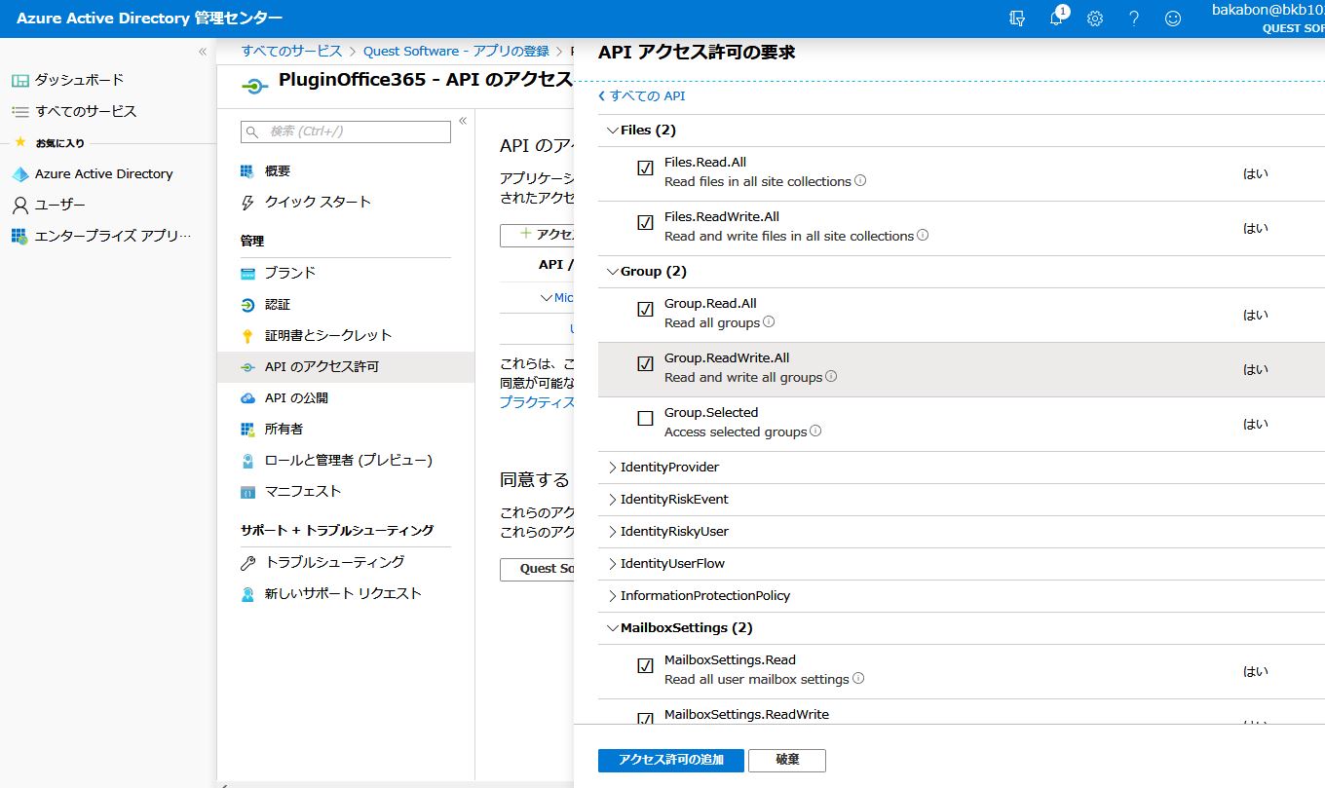Uncheck the Group.ReadWrite.All checkbox
1325x788 pixels.
(x=645, y=364)
